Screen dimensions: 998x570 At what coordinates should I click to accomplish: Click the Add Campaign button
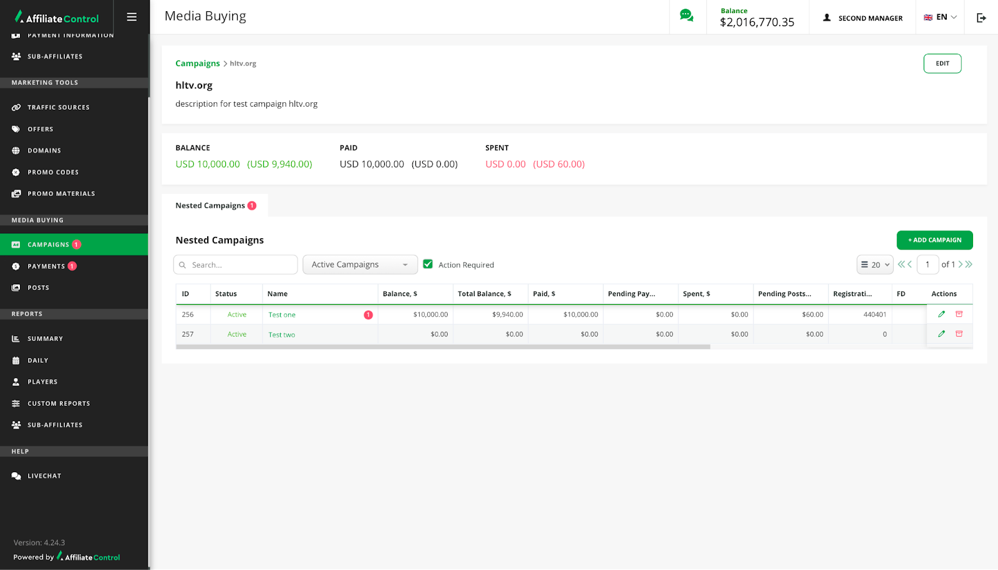(x=934, y=240)
